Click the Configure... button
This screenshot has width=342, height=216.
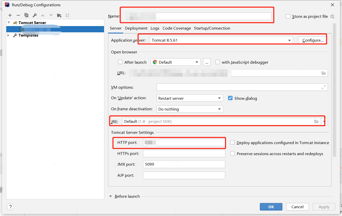click(x=313, y=40)
